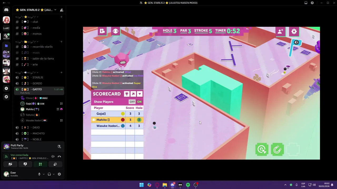Open microphone input options arrow
Image resolution: width=337 pixels, height=189 pixels.
[44, 174]
